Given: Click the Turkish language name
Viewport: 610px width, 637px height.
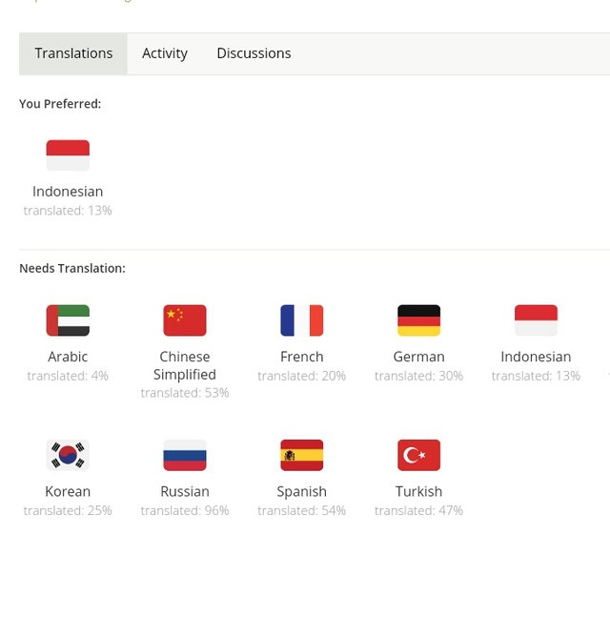Looking at the screenshot, I should click(418, 492).
